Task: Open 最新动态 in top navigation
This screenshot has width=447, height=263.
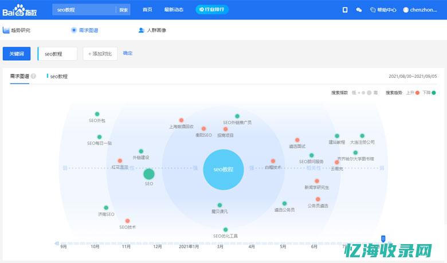Action: 174,10
